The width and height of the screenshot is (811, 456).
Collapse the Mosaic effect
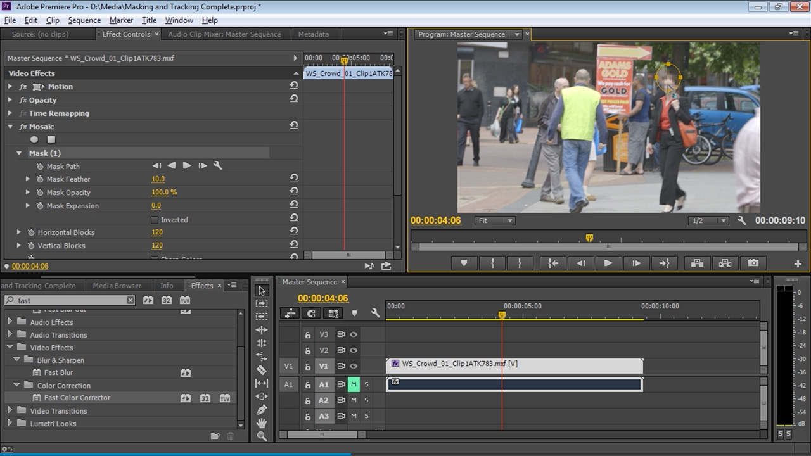click(10, 127)
